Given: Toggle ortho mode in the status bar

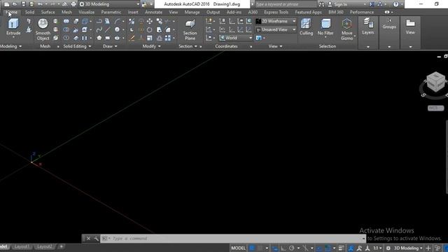Looking at the screenshot, I should tap(283, 248).
